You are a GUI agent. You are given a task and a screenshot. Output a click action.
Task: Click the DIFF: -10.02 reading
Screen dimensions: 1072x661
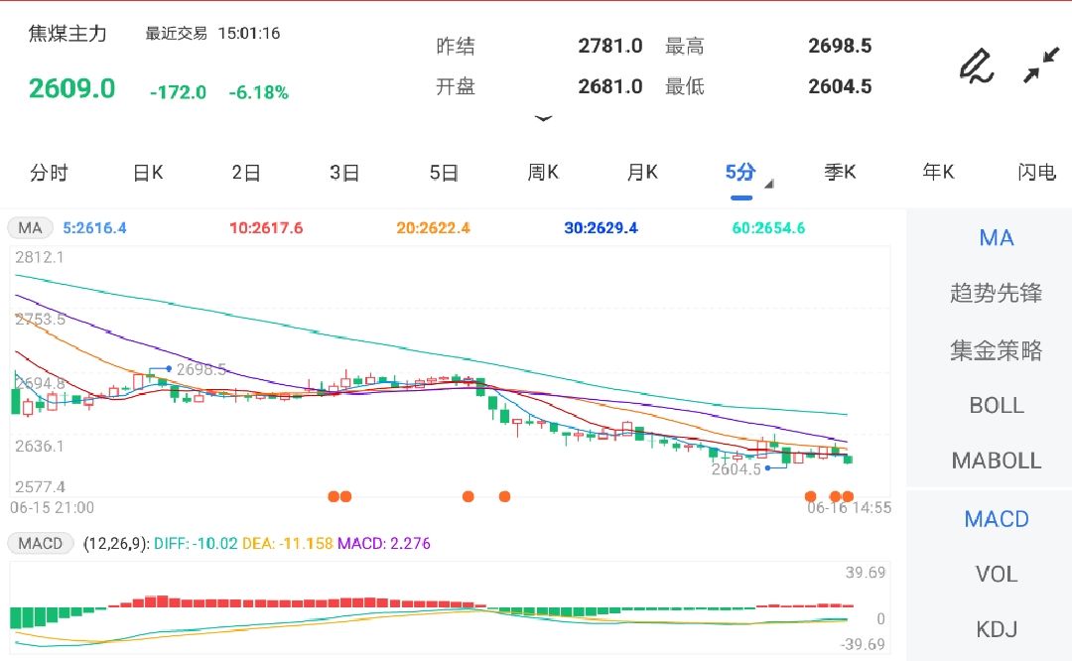(x=196, y=544)
